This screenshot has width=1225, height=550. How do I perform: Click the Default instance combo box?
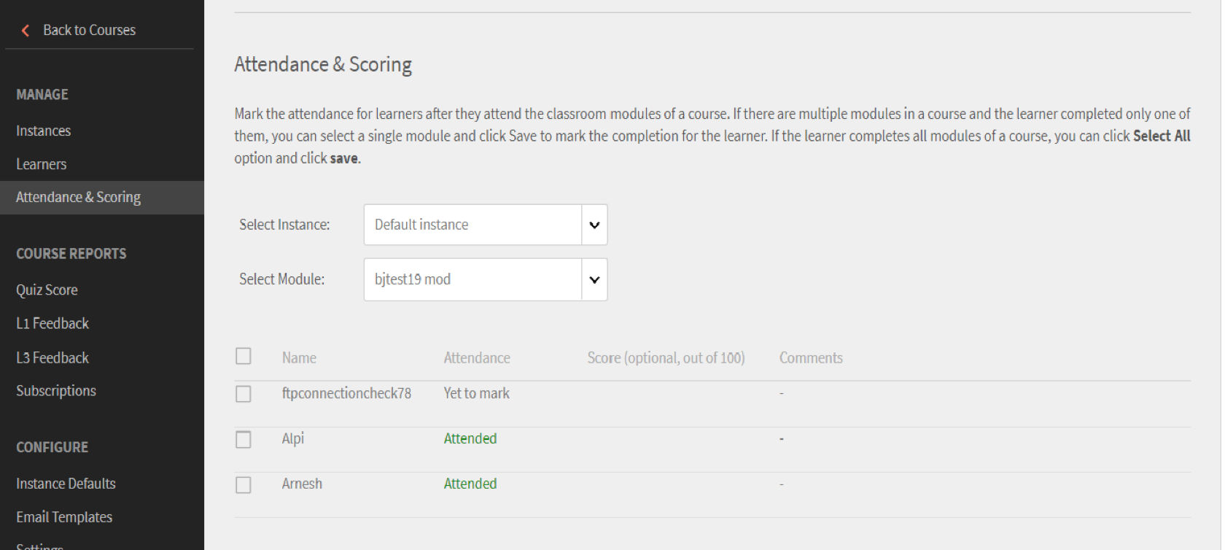(472, 225)
